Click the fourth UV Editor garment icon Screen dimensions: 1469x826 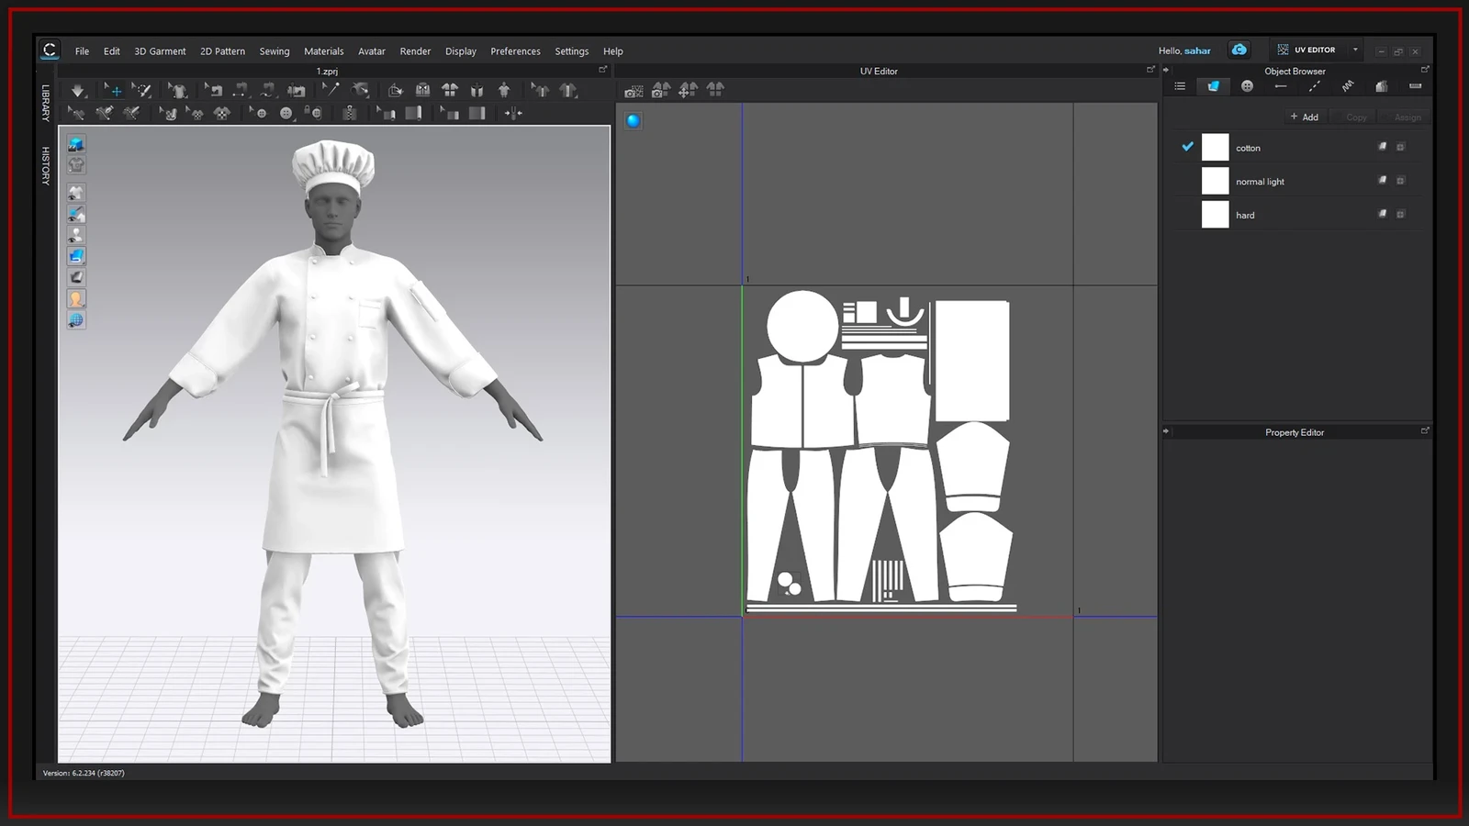point(715,89)
